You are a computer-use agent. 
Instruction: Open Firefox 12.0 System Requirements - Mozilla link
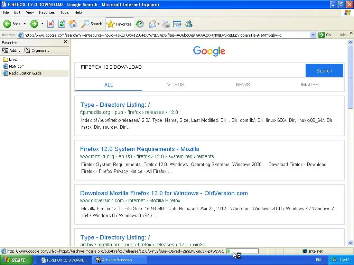[140, 149]
